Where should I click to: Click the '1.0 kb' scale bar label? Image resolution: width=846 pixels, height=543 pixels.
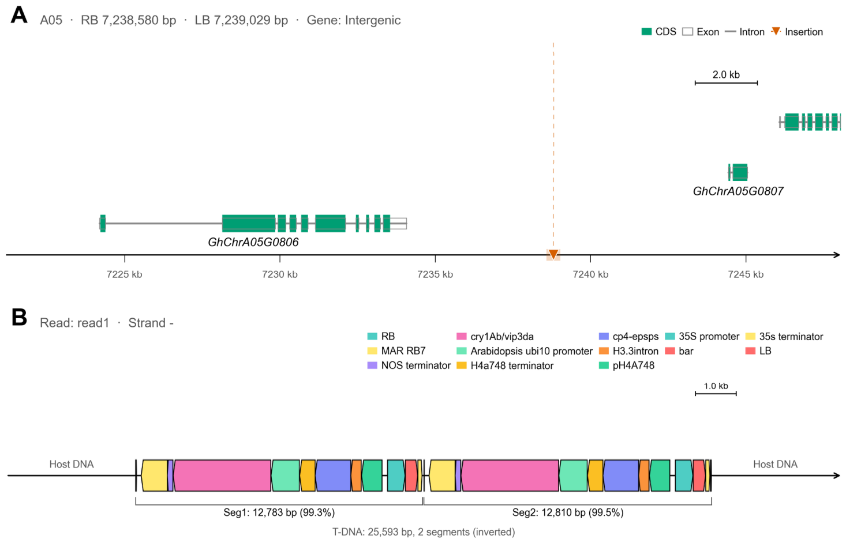pos(716,386)
